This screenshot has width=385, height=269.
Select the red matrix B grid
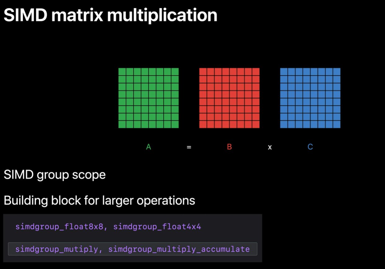229,98
